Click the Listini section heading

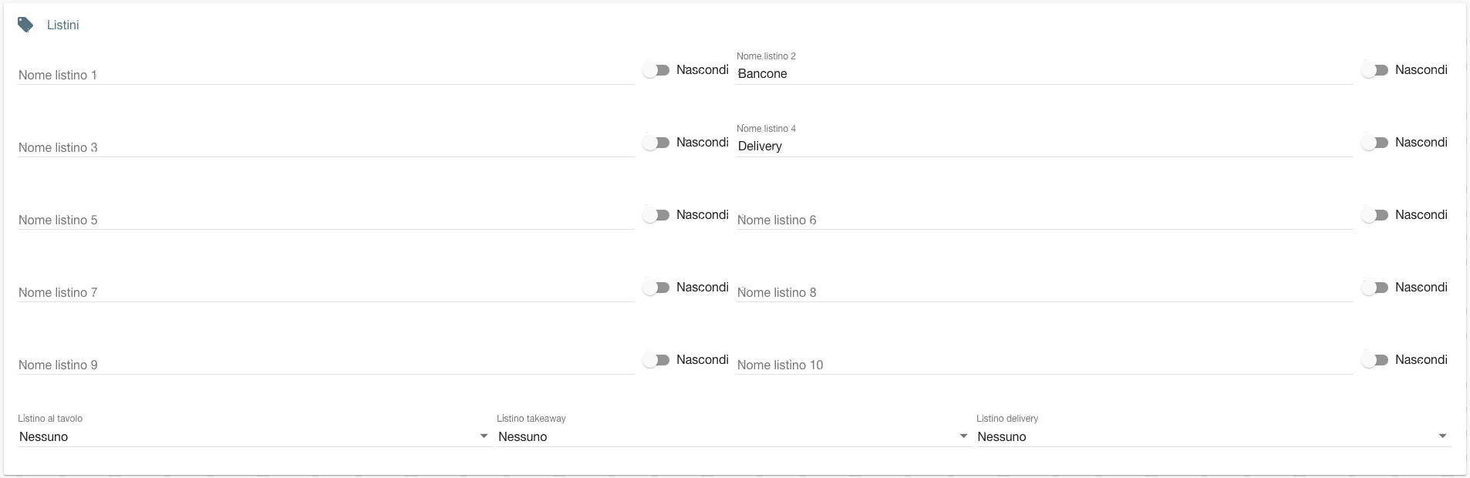[62, 25]
